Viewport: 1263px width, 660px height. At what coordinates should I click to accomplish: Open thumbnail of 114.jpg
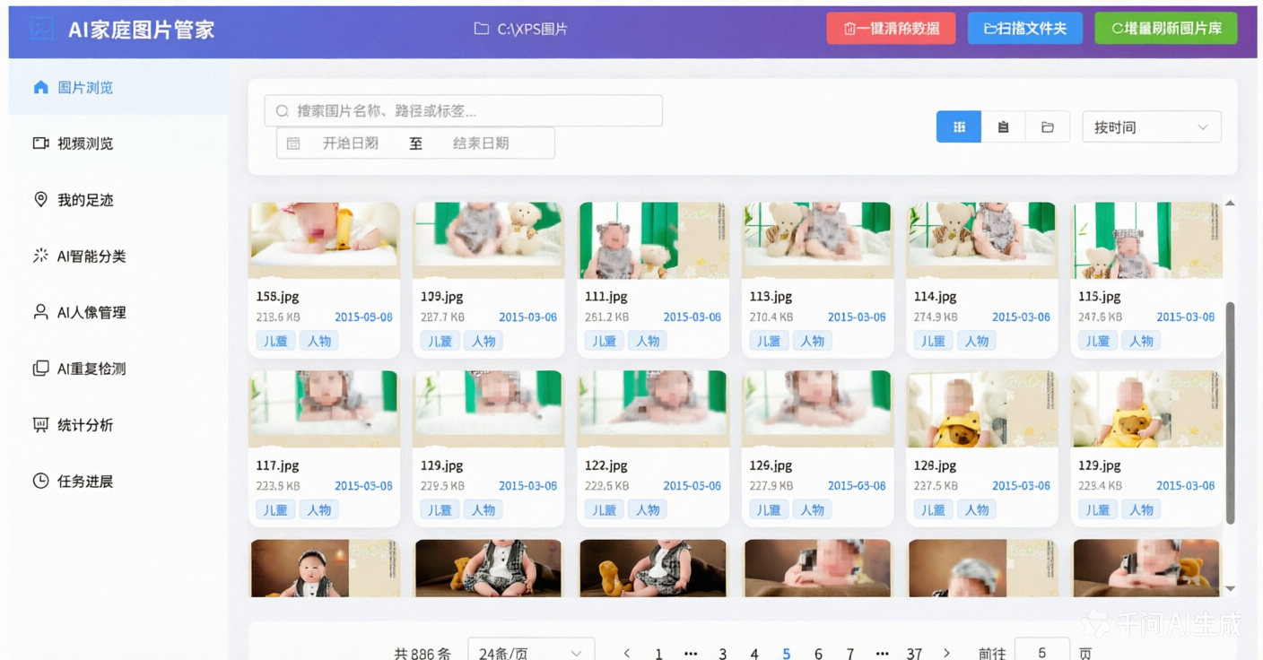click(x=982, y=240)
